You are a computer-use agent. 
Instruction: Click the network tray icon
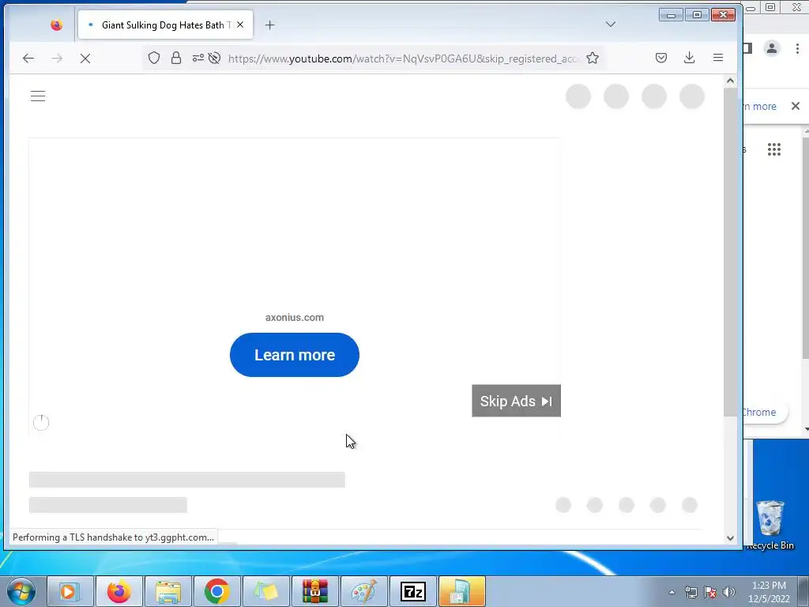[x=690, y=592]
